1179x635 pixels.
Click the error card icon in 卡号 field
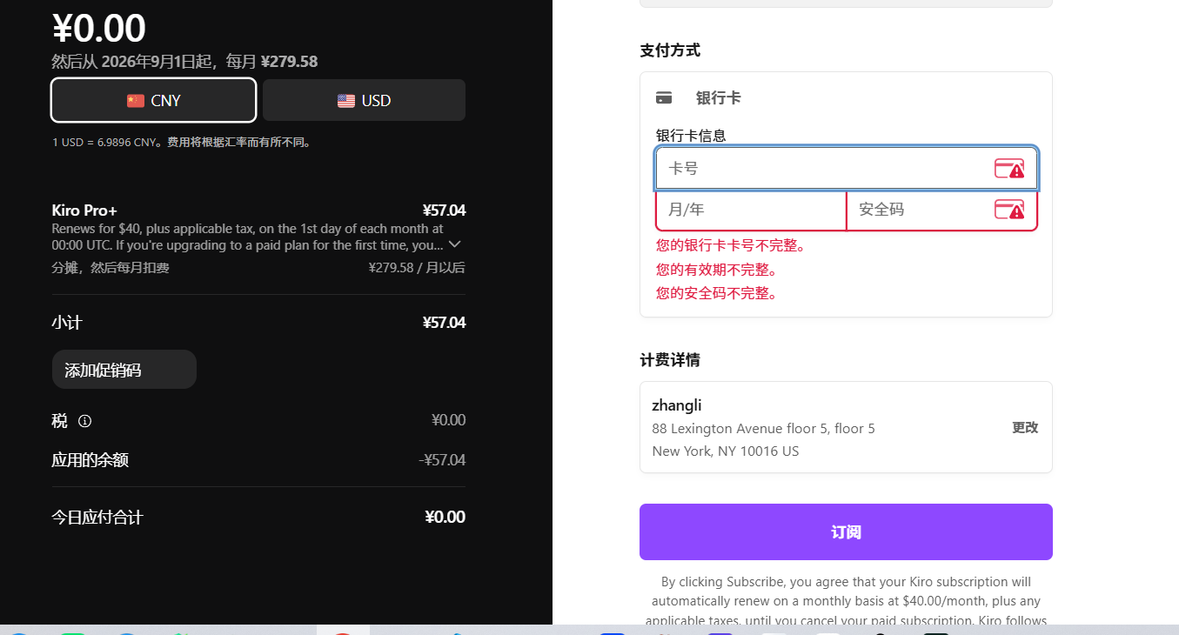point(1009,169)
